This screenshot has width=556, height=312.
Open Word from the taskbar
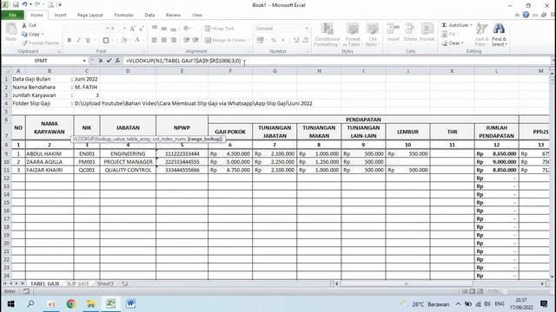pos(130,304)
